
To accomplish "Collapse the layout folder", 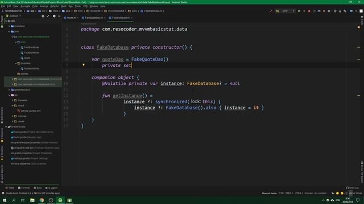I will (x=13, y=105).
